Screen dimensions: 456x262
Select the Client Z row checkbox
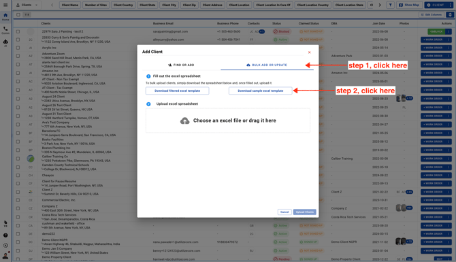tap(18, 192)
